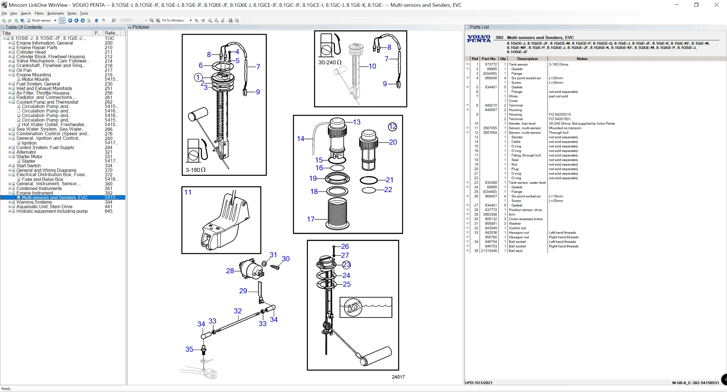Toggle the thumbnails panel icon
Screen dimensions: 727x392
(x=62, y=20)
